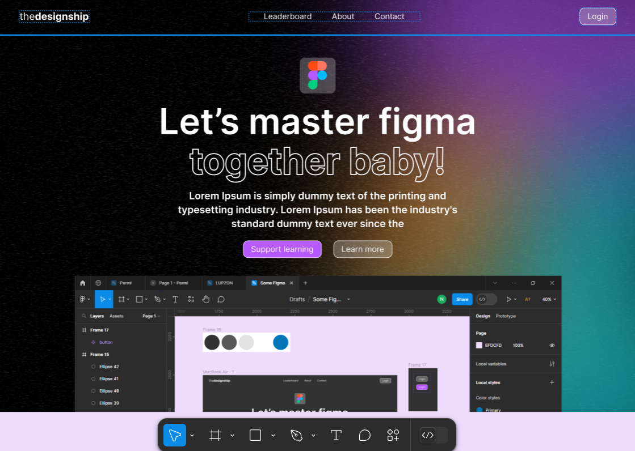This screenshot has height=451, width=635.
Task: Select the Ellipse 42 layer
Action: [110, 367]
